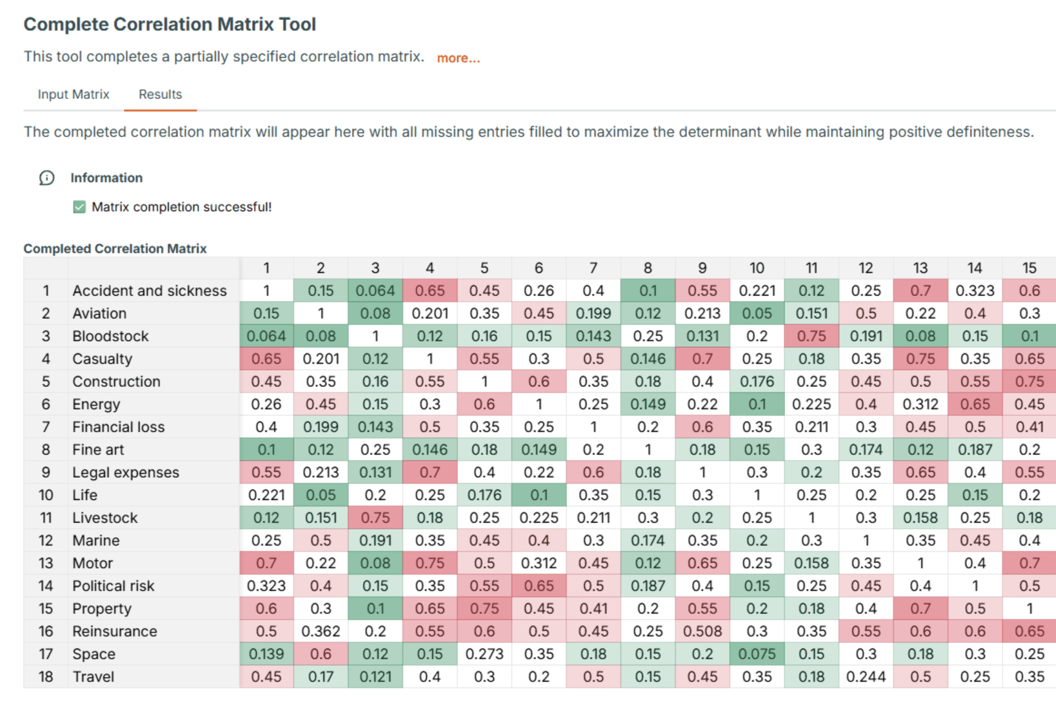This screenshot has height=703, width=1056.
Task: Click the Legal expenses row label
Action: (125, 472)
